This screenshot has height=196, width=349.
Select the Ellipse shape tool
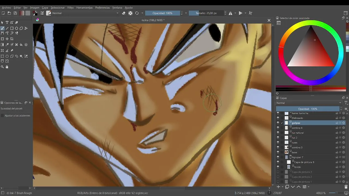[x=17, y=28]
